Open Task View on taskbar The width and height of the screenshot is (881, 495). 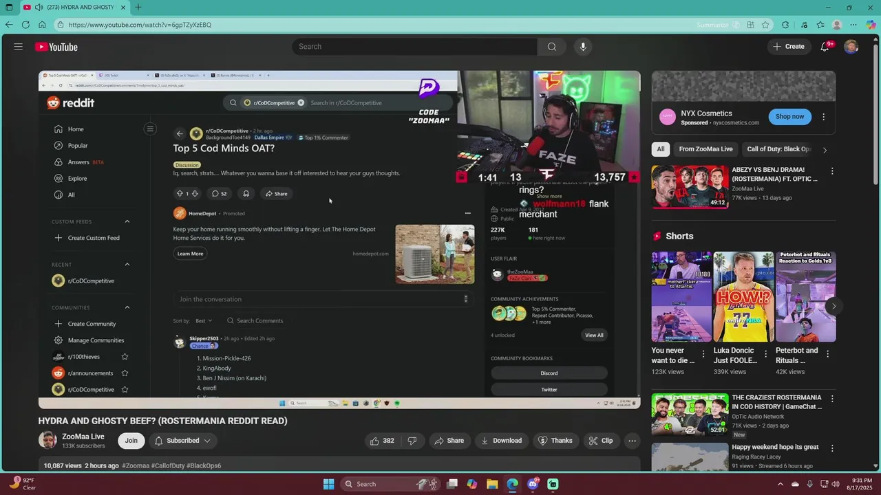pos(452,484)
